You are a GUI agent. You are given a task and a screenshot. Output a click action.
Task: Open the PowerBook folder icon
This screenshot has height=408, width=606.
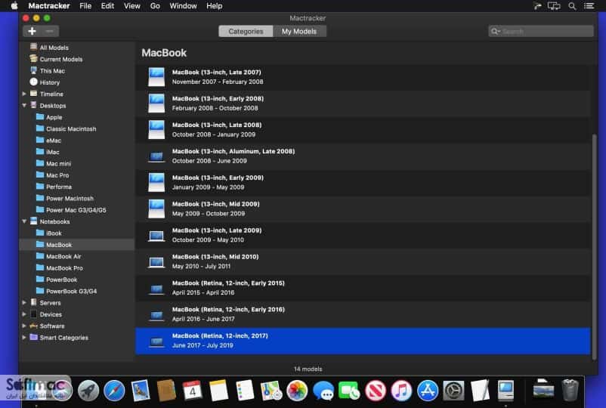[x=40, y=279]
